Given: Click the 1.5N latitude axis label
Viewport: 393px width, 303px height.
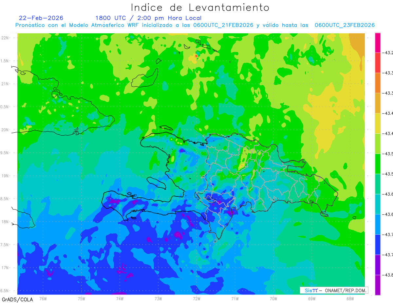Looking at the screenshot, I should click(5, 61).
